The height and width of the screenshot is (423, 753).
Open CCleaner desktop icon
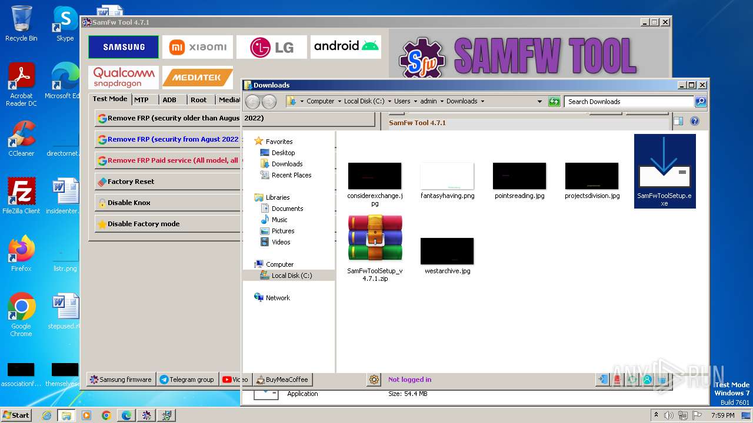pos(21,139)
